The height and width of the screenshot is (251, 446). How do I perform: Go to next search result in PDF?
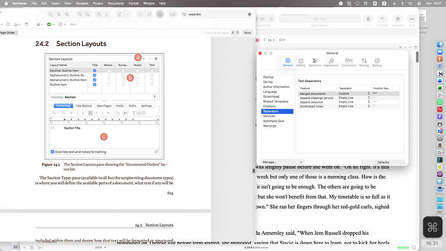coord(237,32)
